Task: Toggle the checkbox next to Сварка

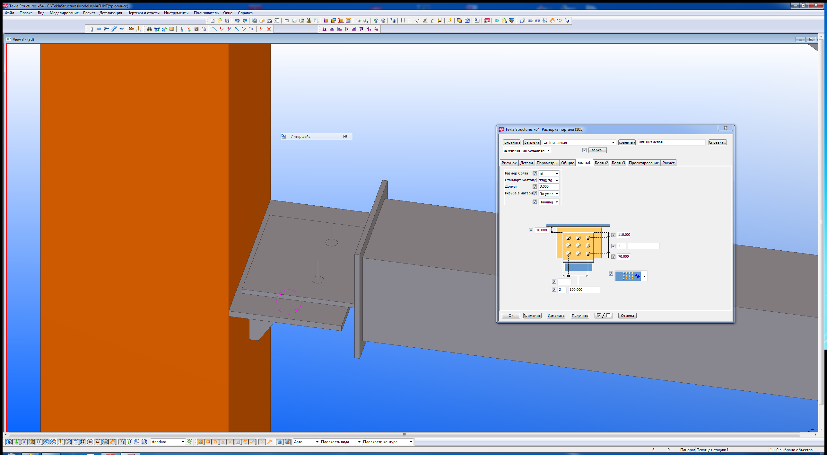Action: (x=584, y=150)
